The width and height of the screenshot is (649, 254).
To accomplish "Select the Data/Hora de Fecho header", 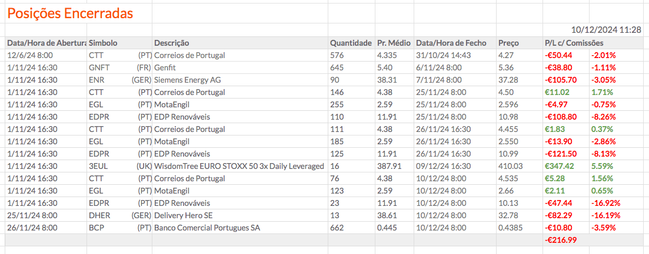I will [x=451, y=43].
